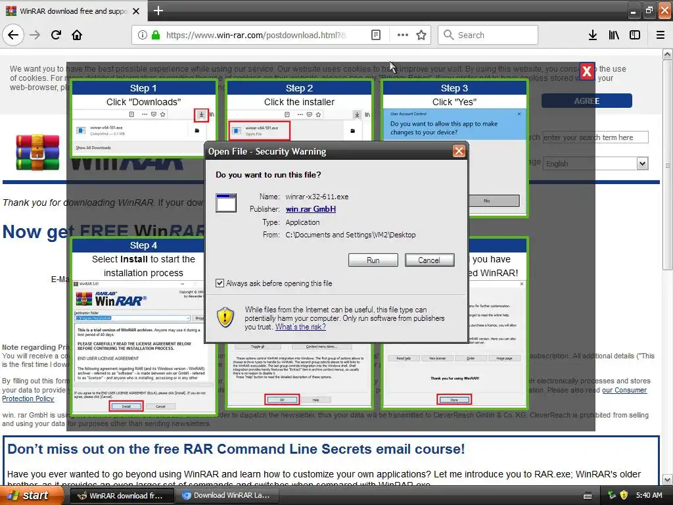Click the vertical scrollbar thumb

click(667, 165)
